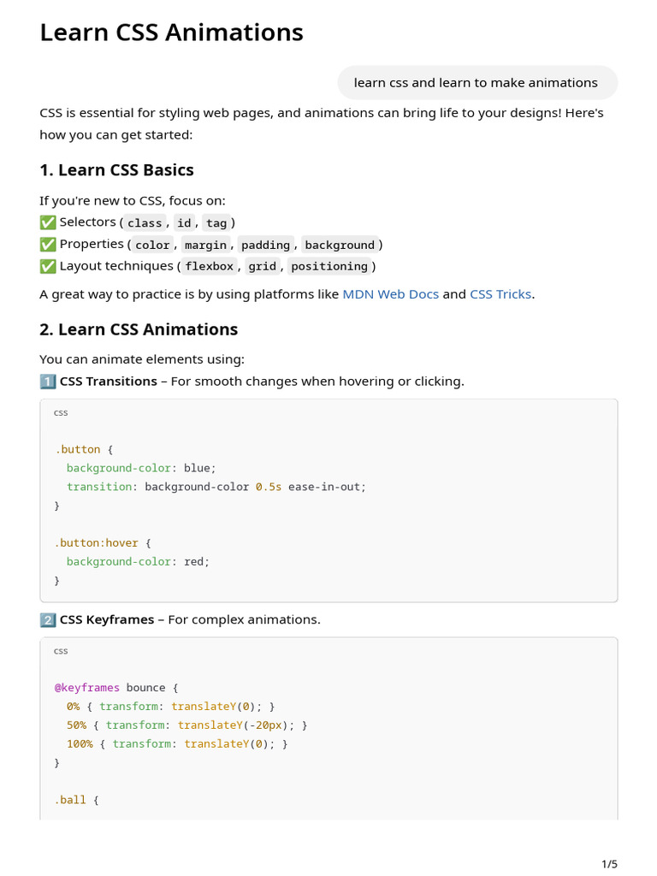Click the green checkmark beside Layout techniques
The image size is (657, 876).
[48, 266]
